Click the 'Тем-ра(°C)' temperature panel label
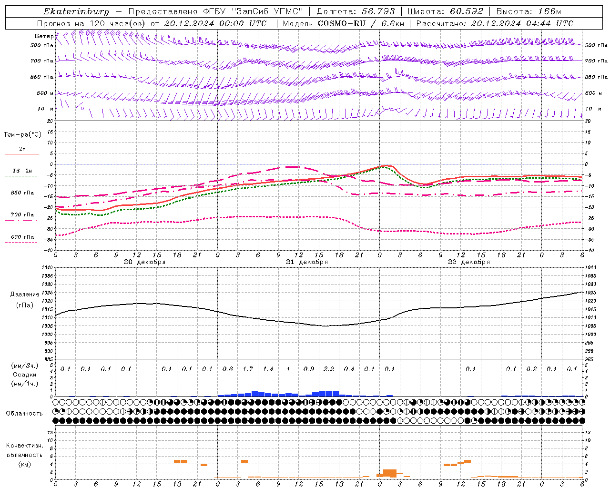This screenshot has height=488, width=610. point(22,135)
